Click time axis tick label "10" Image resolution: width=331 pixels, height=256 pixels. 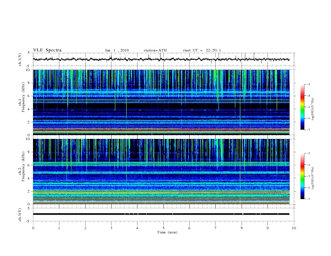pos(294,228)
